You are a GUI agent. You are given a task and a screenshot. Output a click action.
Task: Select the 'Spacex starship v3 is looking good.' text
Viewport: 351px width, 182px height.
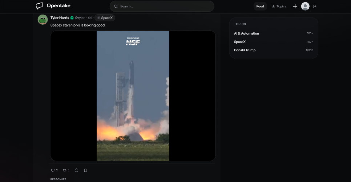coord(78,25)
